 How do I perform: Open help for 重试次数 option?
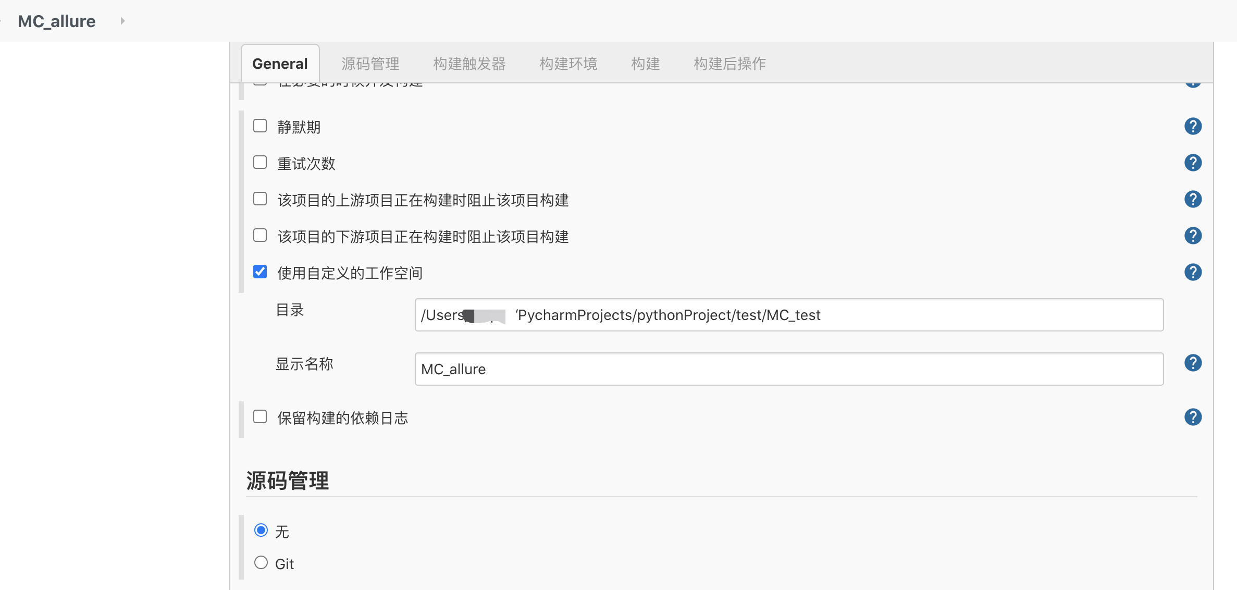[x=1193, y=163]
